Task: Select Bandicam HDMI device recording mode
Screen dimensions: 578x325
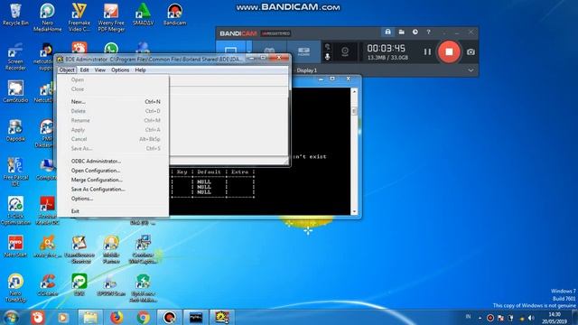Action: (303, 51)
